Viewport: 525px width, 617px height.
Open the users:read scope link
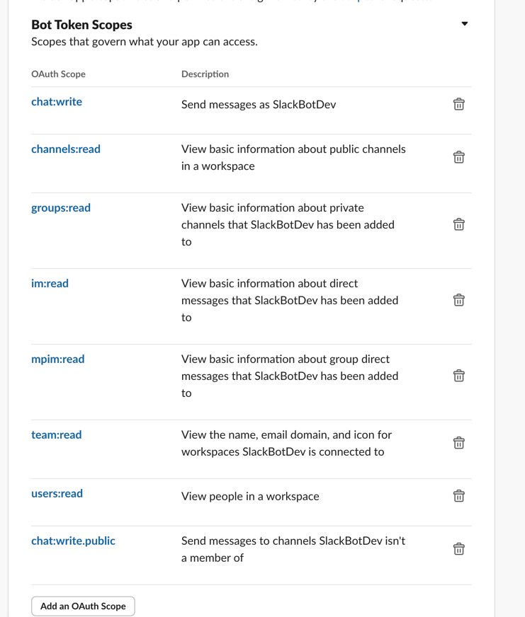(x=56, y=493)
